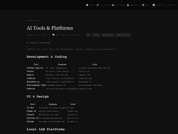Screen dimensions: 178x134
Task: Click the writing hand icon beside writings
Action: [113, 5]
